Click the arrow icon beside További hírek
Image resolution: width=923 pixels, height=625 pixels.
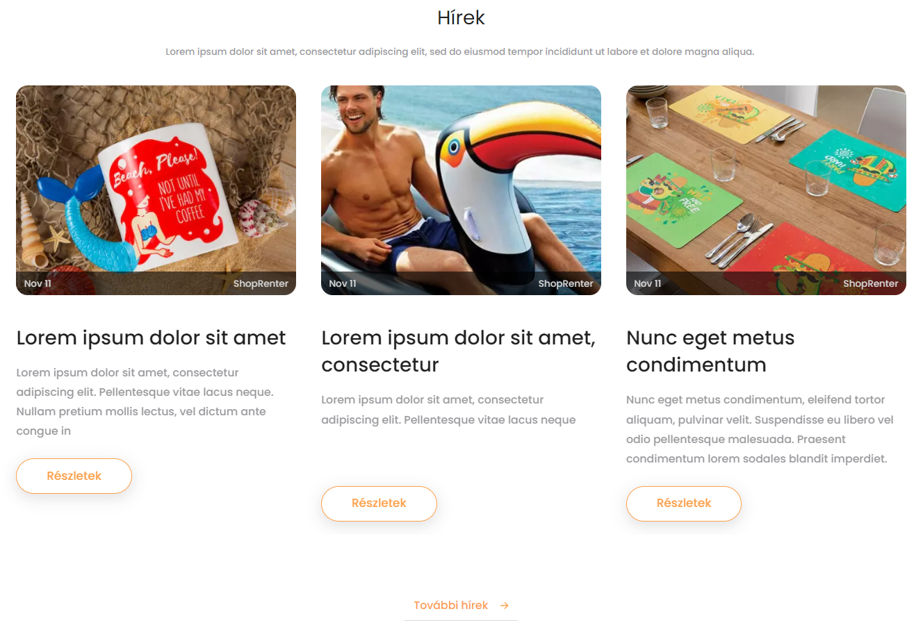click(505, 606)
